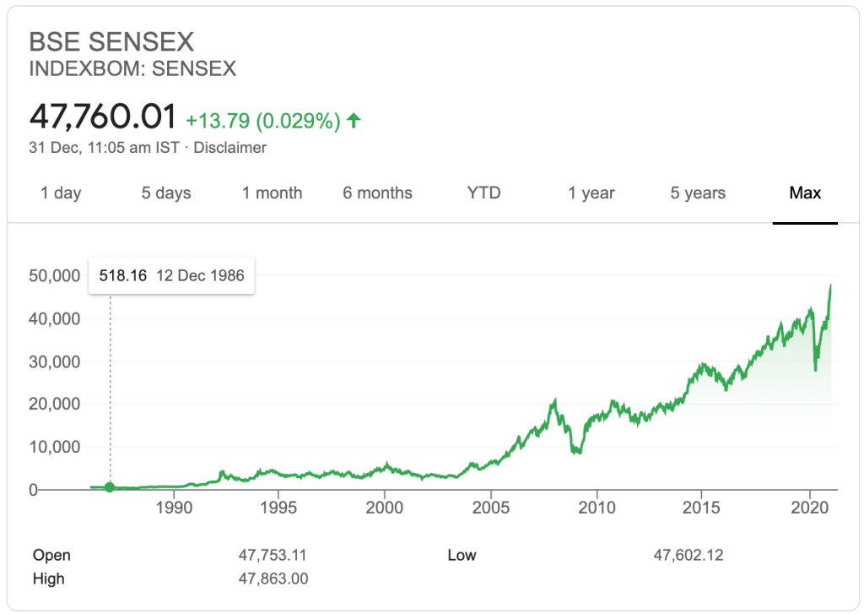Show the 5 years chart
This screenshot has height=614, width=864.
(x=698, y=193)
